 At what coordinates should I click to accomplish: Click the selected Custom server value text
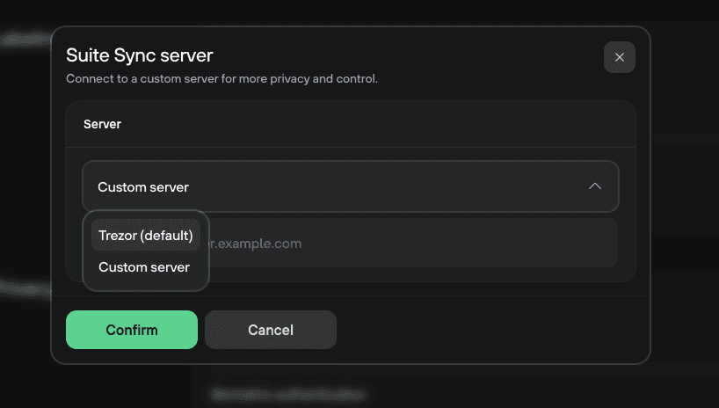pyautogui.click(x=143, y=187)
